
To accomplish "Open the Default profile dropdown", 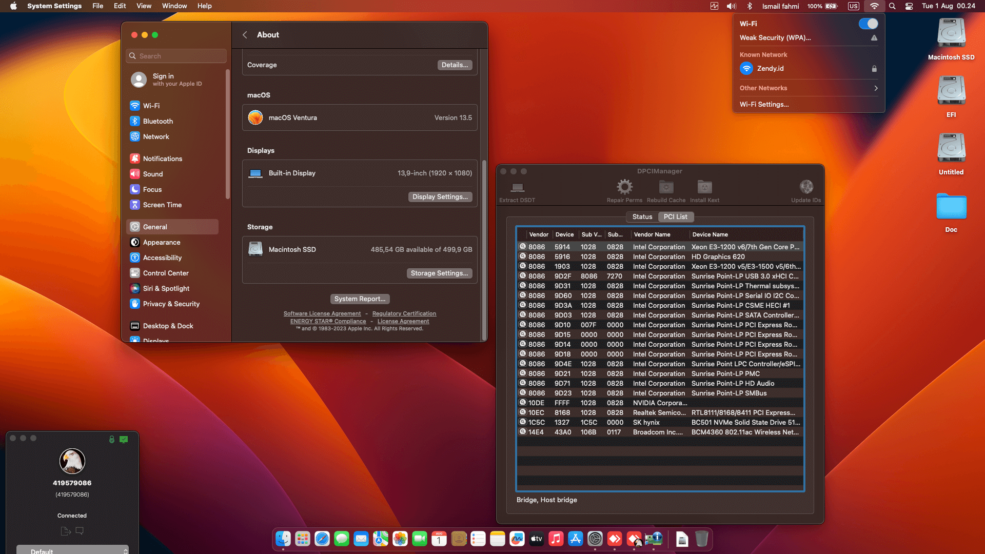I will tap(72, 549).
